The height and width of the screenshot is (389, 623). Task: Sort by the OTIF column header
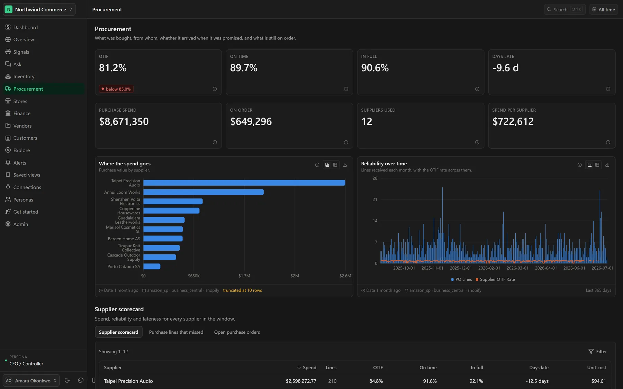click(378, 368)
